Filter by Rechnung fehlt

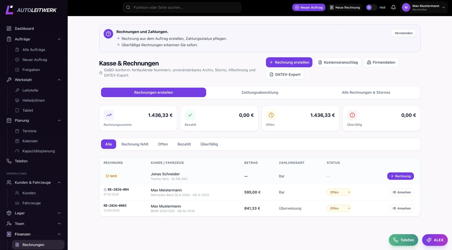pos(135,144)
